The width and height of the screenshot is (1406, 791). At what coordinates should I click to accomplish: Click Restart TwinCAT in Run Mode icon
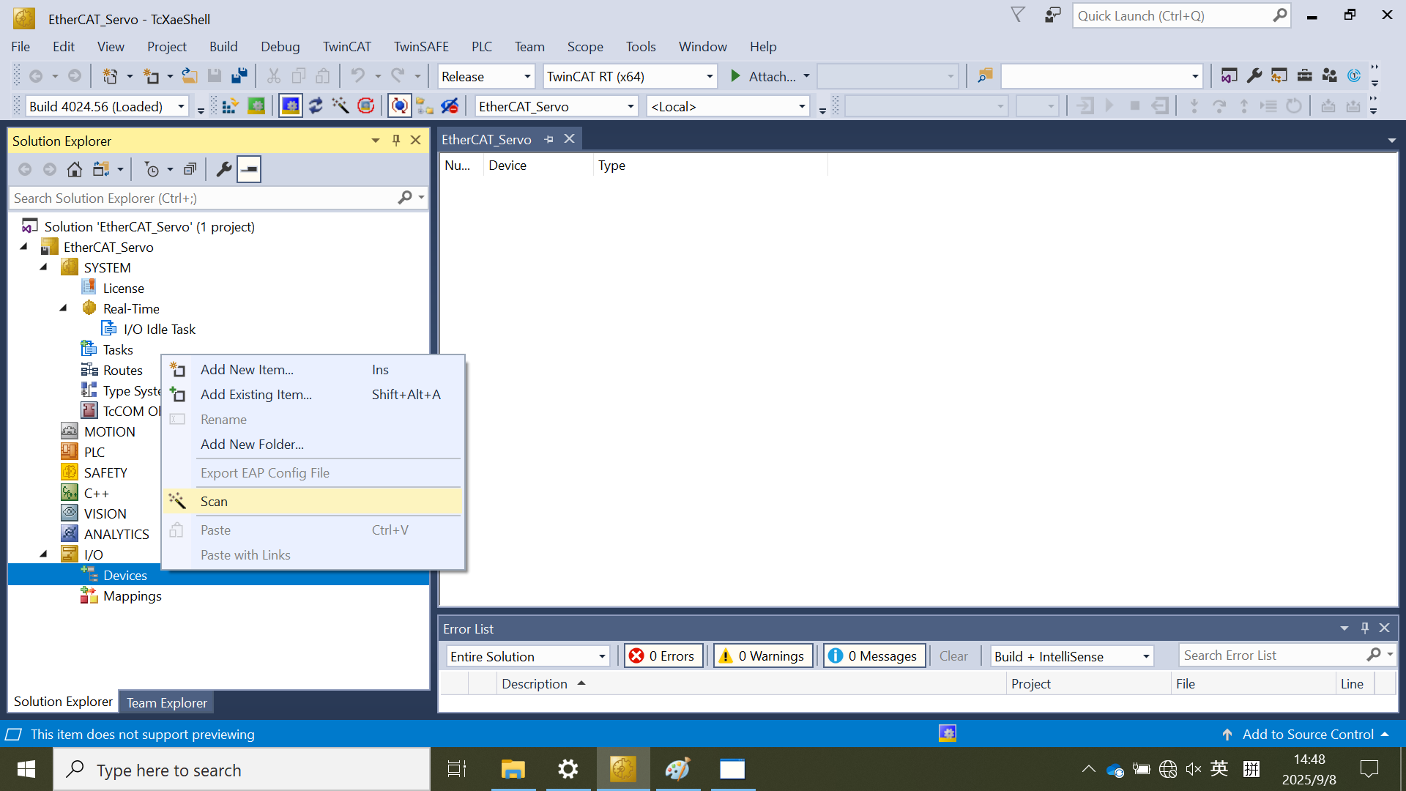[x=256, y=106]
